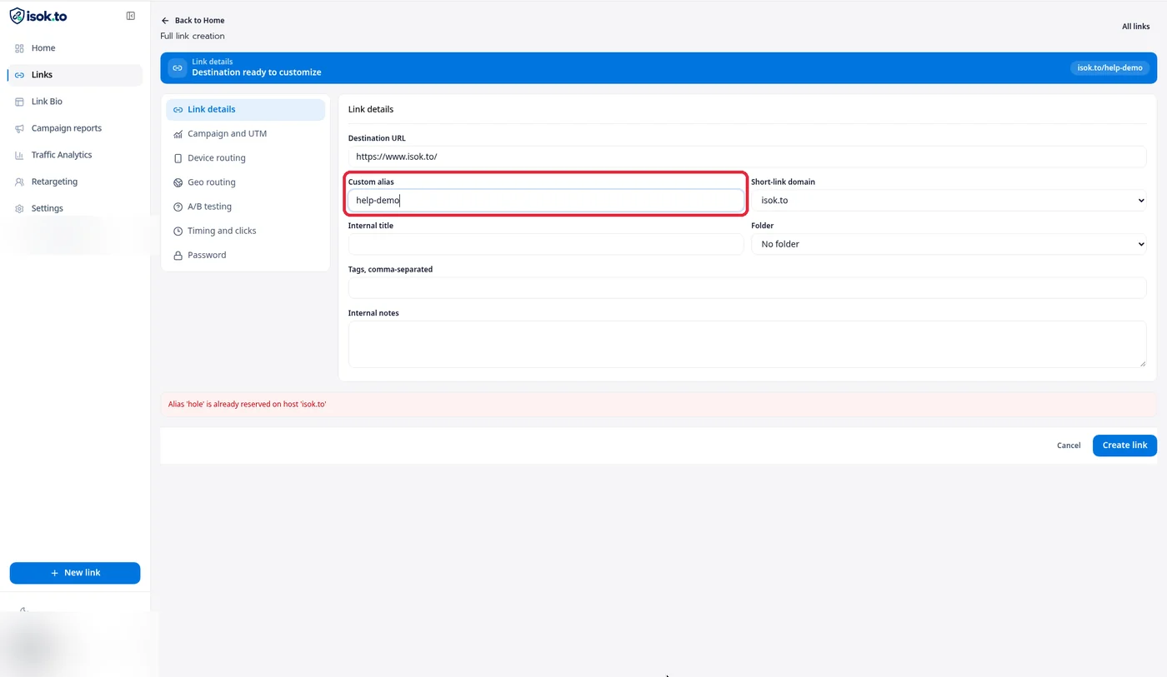
Task: Click the "Full link creation" page title
Action: 193,36
